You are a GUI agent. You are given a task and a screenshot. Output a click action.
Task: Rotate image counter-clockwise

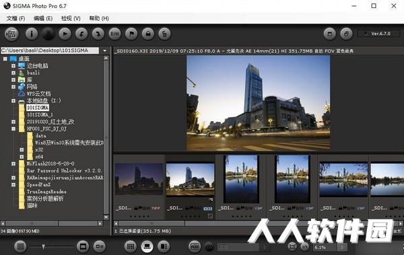[x=81, y=34]
